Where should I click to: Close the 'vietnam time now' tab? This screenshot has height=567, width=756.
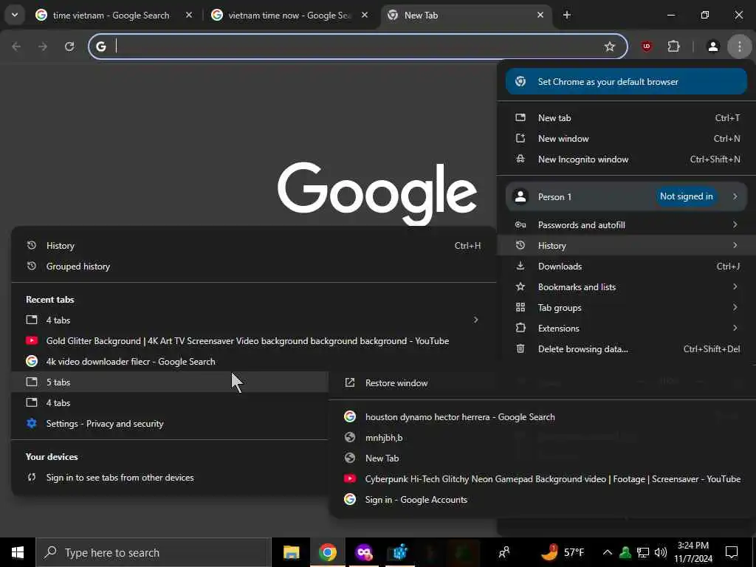coord(365,15)
